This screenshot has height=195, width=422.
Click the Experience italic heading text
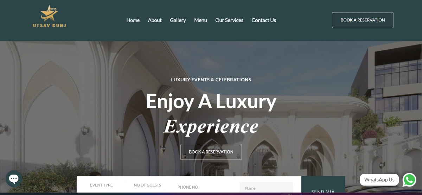click(211, 126)
